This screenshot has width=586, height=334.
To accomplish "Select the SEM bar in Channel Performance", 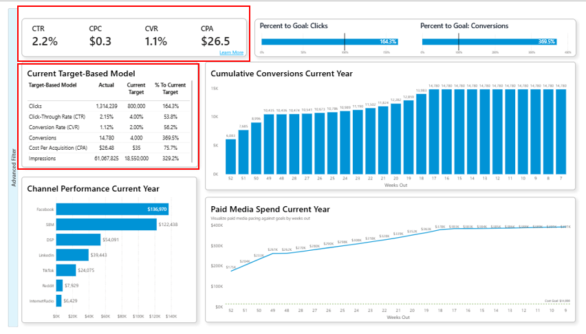I will (x=107, y=224).
